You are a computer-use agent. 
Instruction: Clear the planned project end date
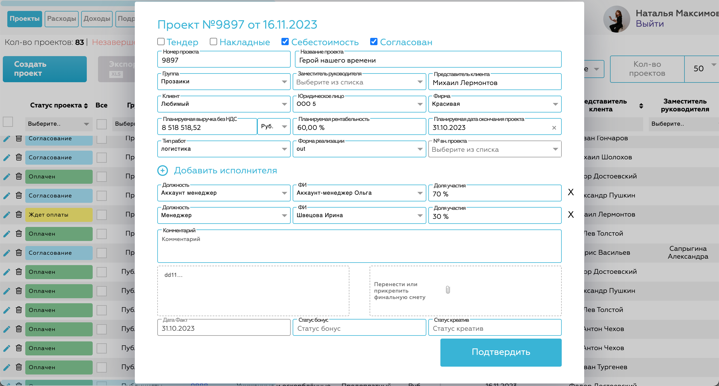tap(554, 128)
